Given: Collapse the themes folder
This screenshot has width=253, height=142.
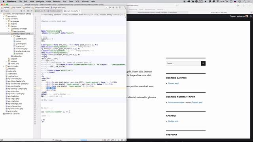Looking at the screenshot, I should click(6, 26).
